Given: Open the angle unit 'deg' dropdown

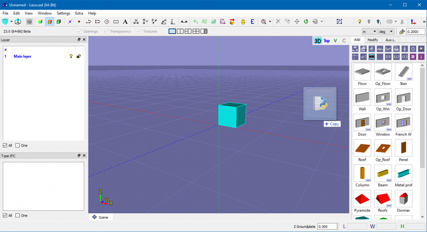Looking at the screenshot, I should coord(386,32).
